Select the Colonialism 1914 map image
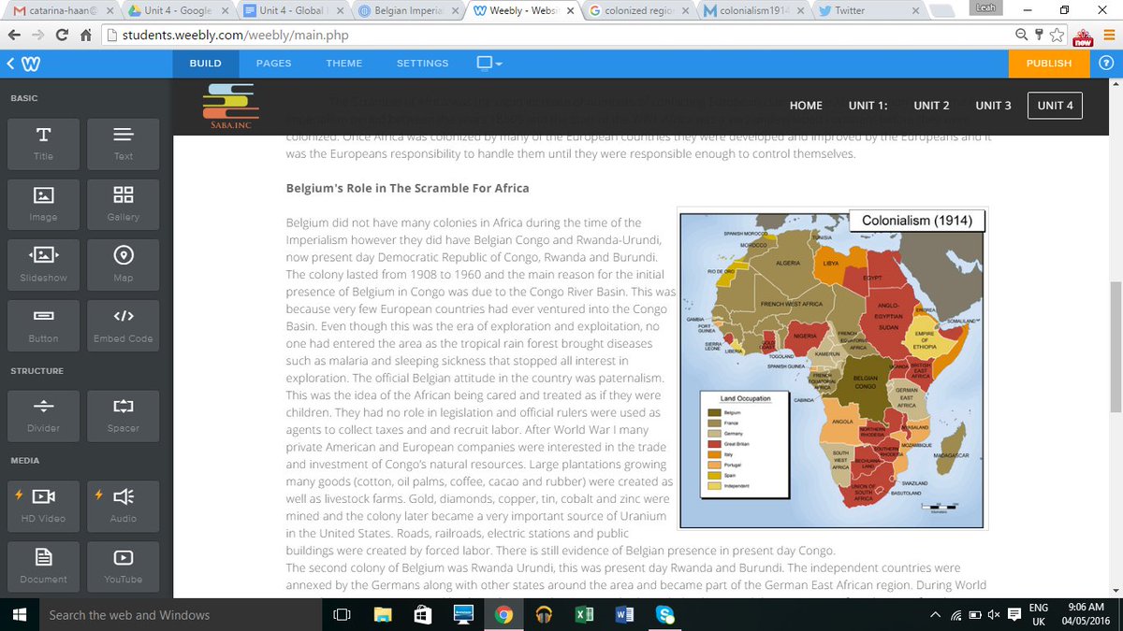The height and width of the screenshot is (631, 1123). point(833,370)
